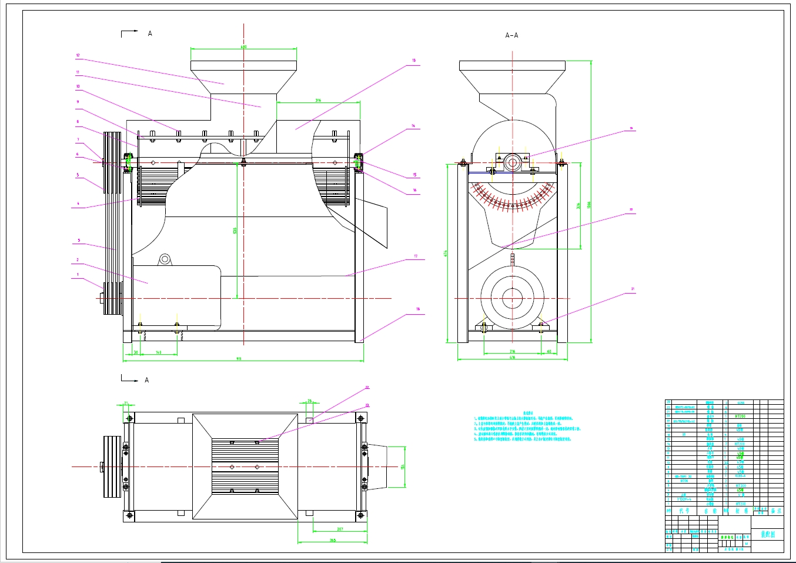Select part balloon 11 leader label
This screenshot has width=796, height=563.
coord(77,72)
